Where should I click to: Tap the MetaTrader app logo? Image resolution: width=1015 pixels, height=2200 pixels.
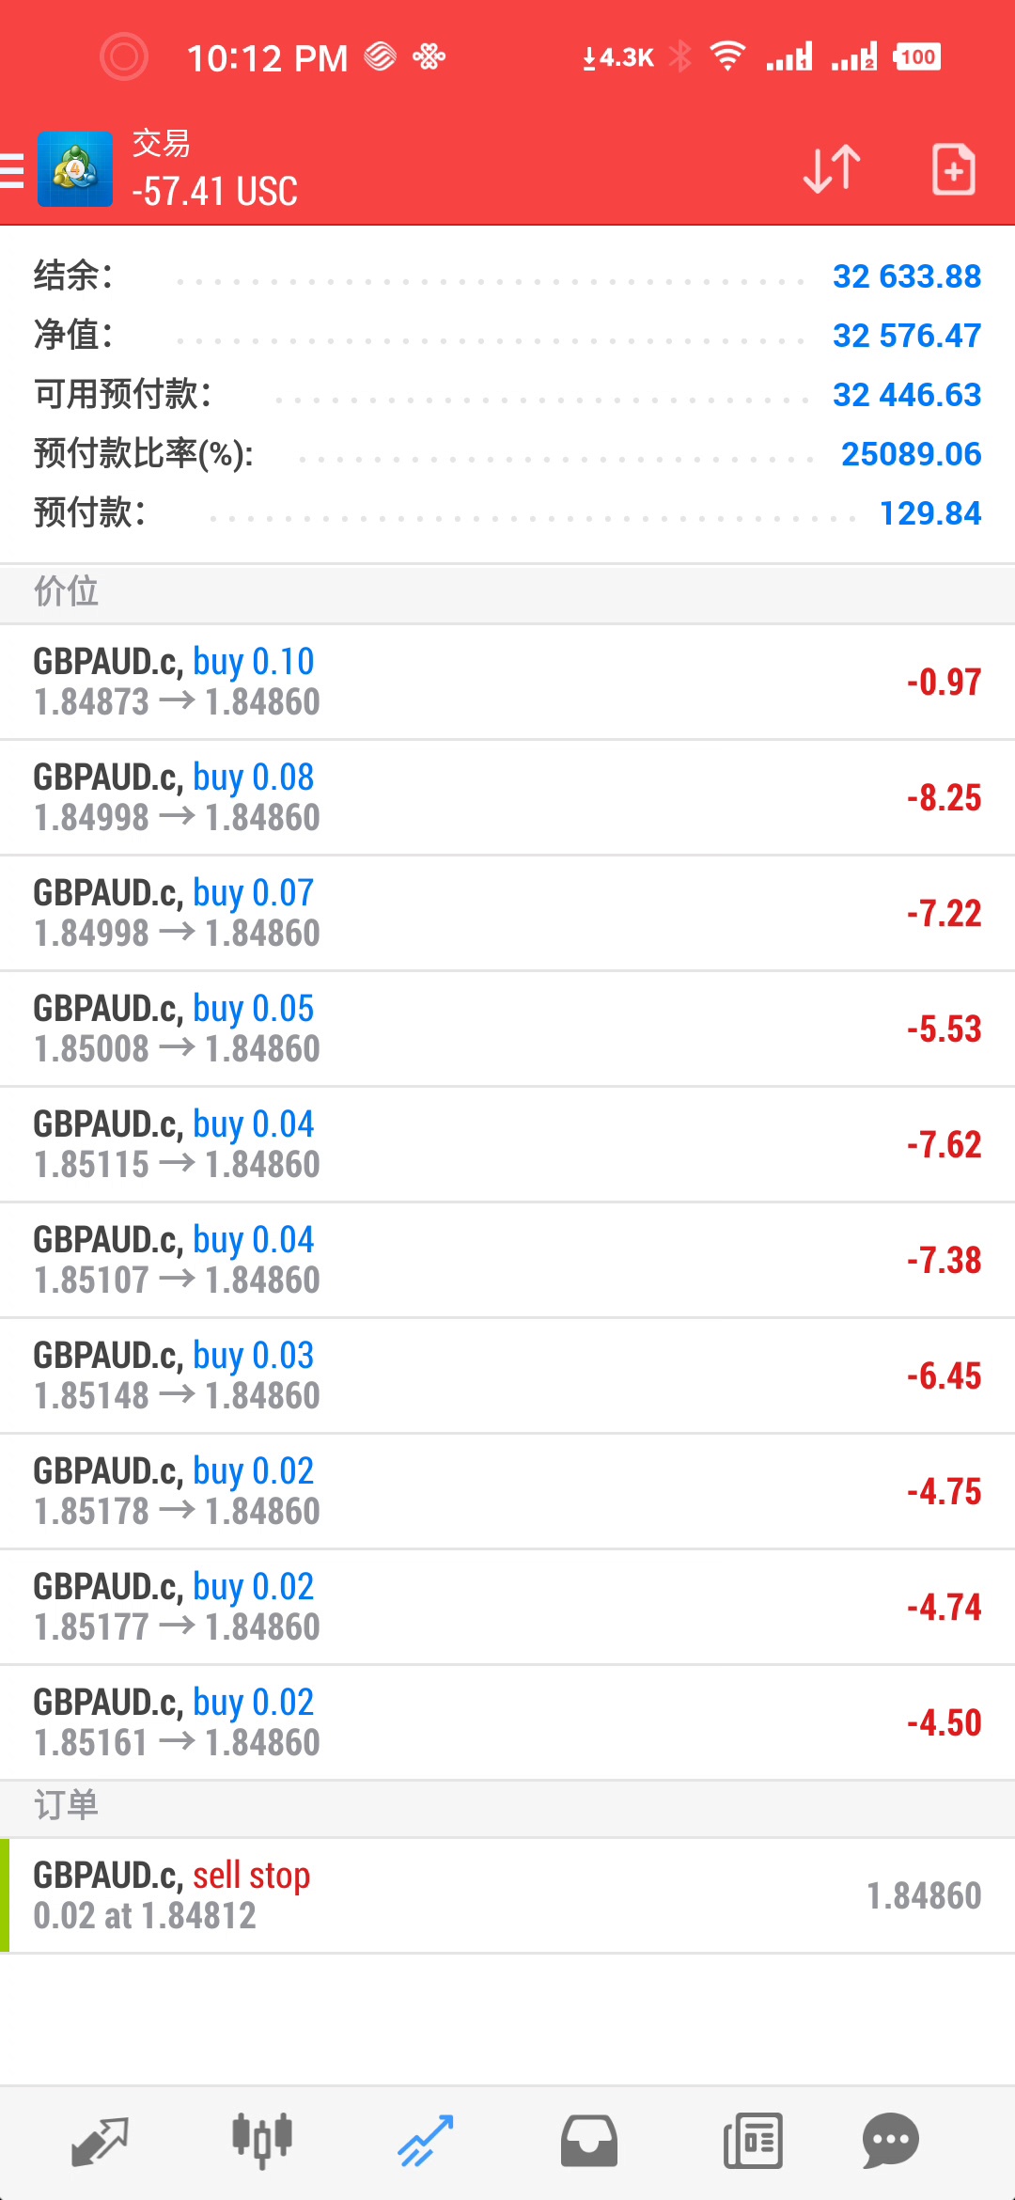75,170
